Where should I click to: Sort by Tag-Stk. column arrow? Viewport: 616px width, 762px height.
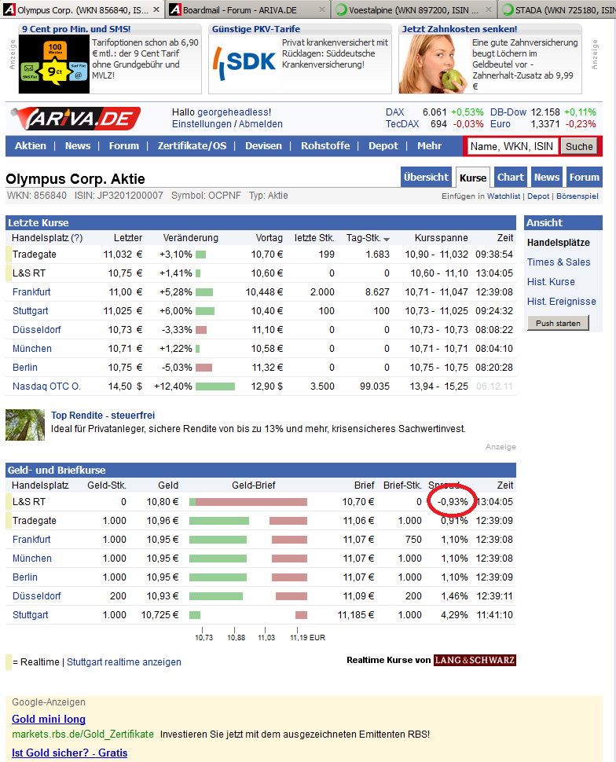pos(387,239)
